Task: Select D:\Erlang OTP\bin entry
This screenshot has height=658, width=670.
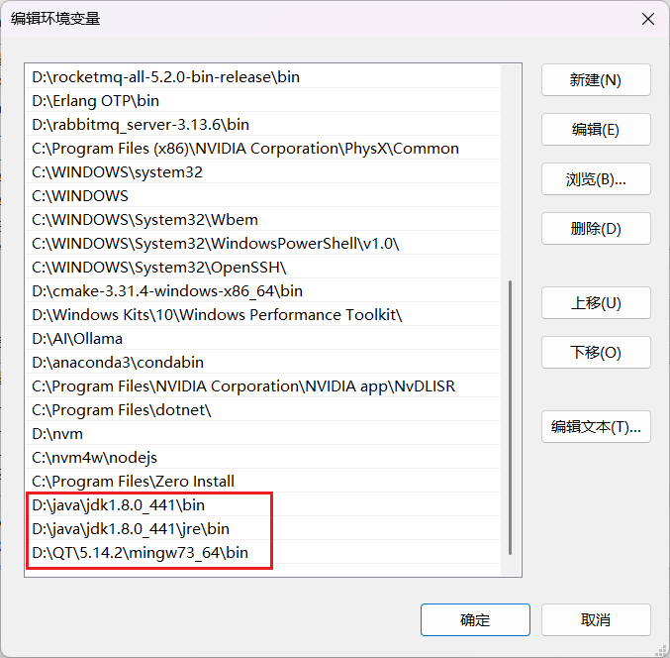Action: tap(263, 100)
